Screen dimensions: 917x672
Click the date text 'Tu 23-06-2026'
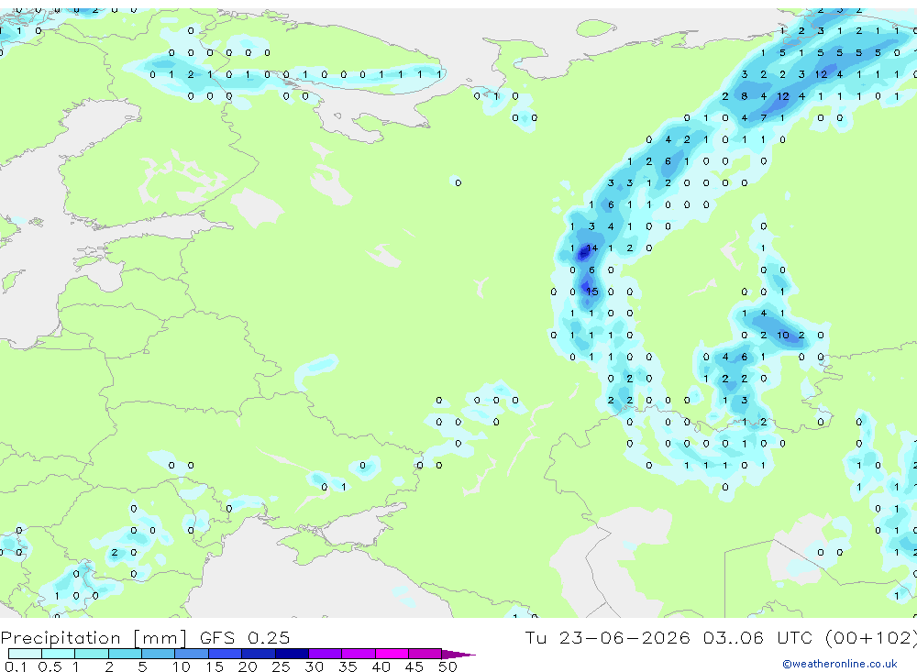click(607, 637)
